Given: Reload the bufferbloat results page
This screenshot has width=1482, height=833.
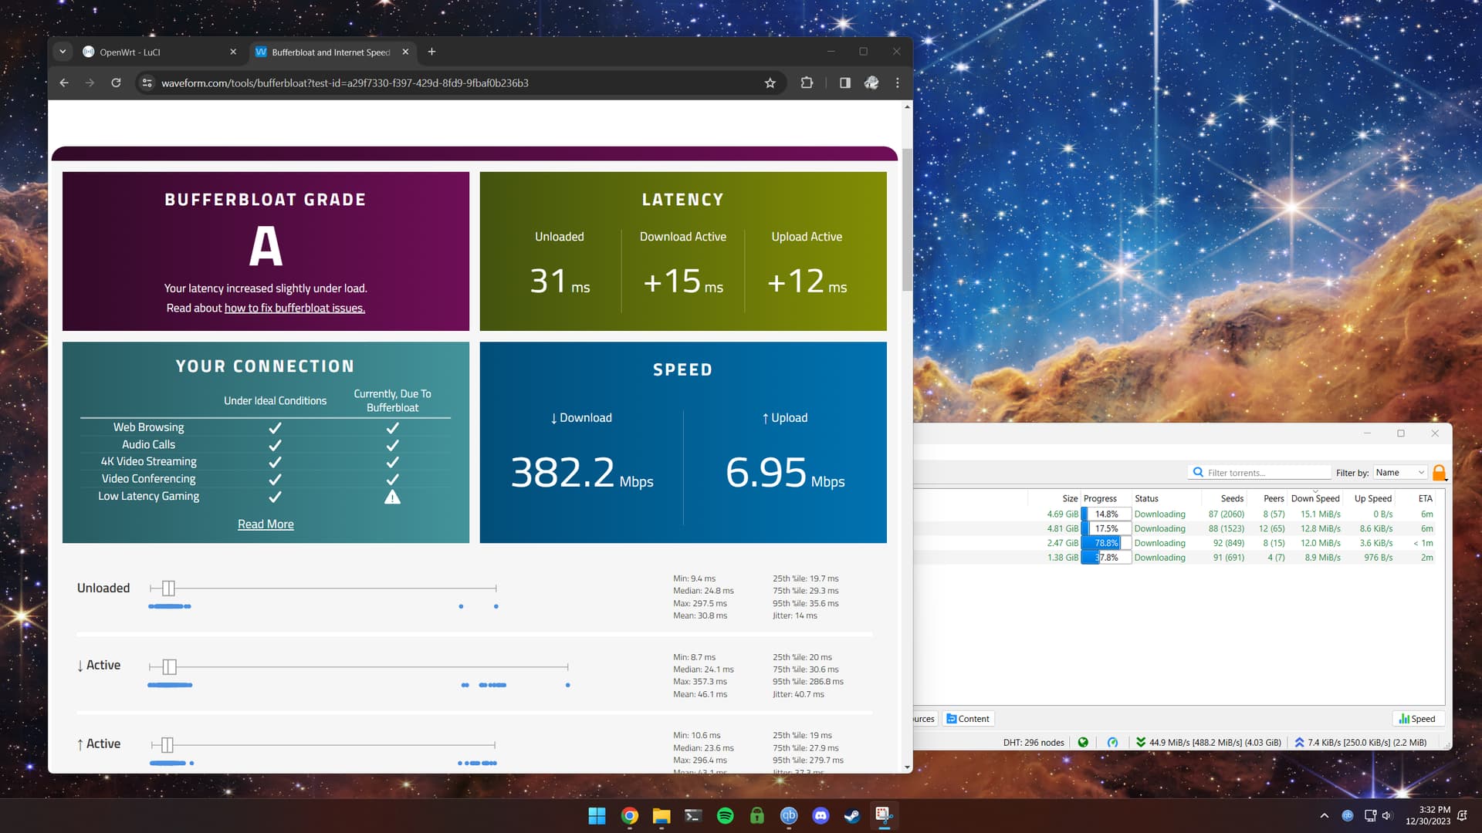Looking at the screenshot, I should click(116, 83).
